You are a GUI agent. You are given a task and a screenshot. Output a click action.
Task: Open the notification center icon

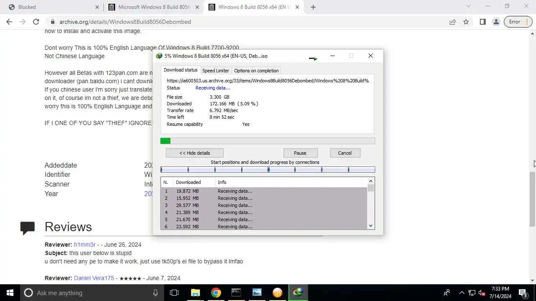coord(523,293)
